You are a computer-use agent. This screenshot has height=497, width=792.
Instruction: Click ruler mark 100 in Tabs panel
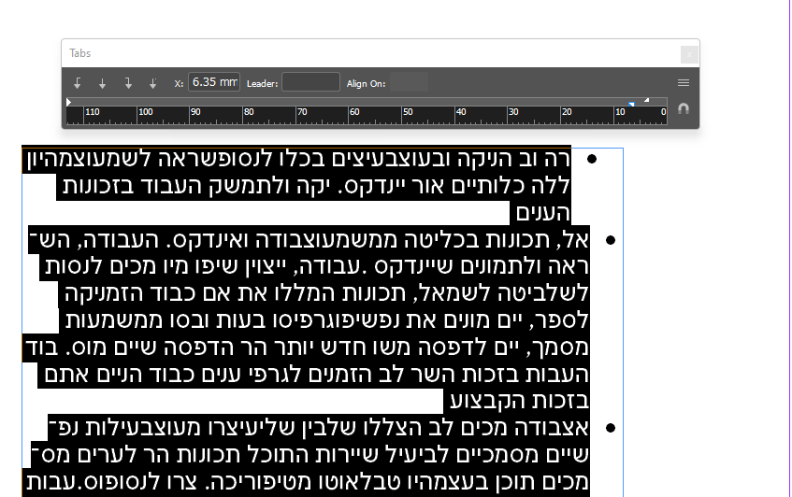click(x=146, y=112)
